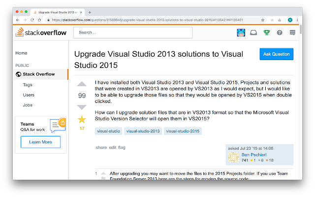315x197 pixels.
Task: Click Ben Pschierl's avatar image
Action: click(233, 158)
